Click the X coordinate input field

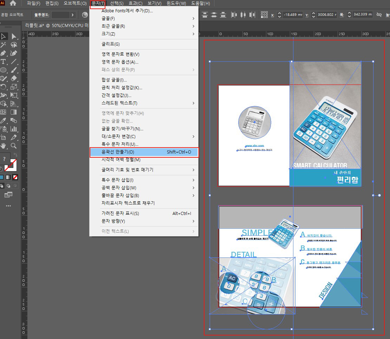click(x=293, y=15)
